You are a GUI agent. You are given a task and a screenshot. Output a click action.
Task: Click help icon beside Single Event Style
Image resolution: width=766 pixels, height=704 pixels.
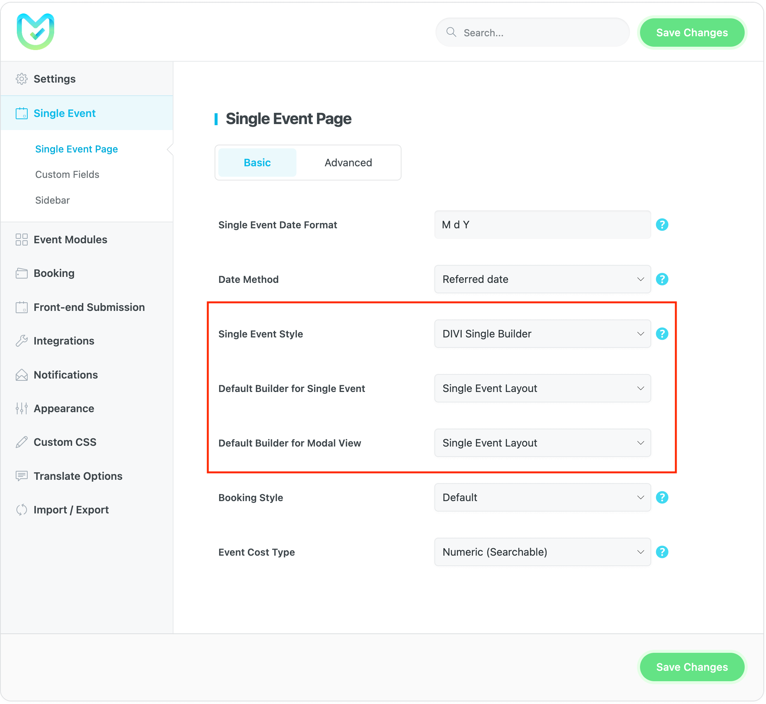[x=662, y=334]
